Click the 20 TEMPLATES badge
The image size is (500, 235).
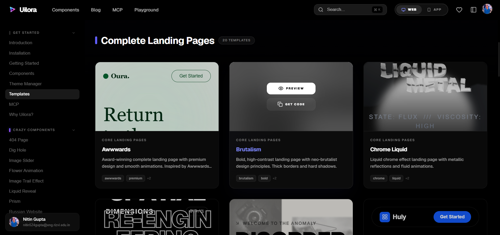236,40
